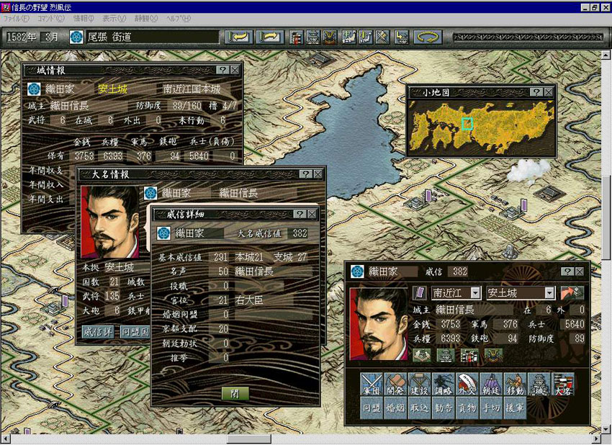Open the 大名 (daimyo) command icon
The height and width of the screenshot is (445, 612).
tap(563, 385)
